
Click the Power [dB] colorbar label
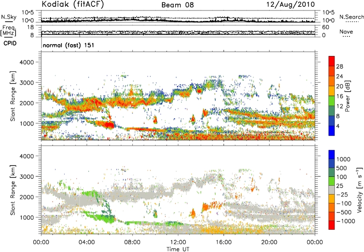[348, 96]
